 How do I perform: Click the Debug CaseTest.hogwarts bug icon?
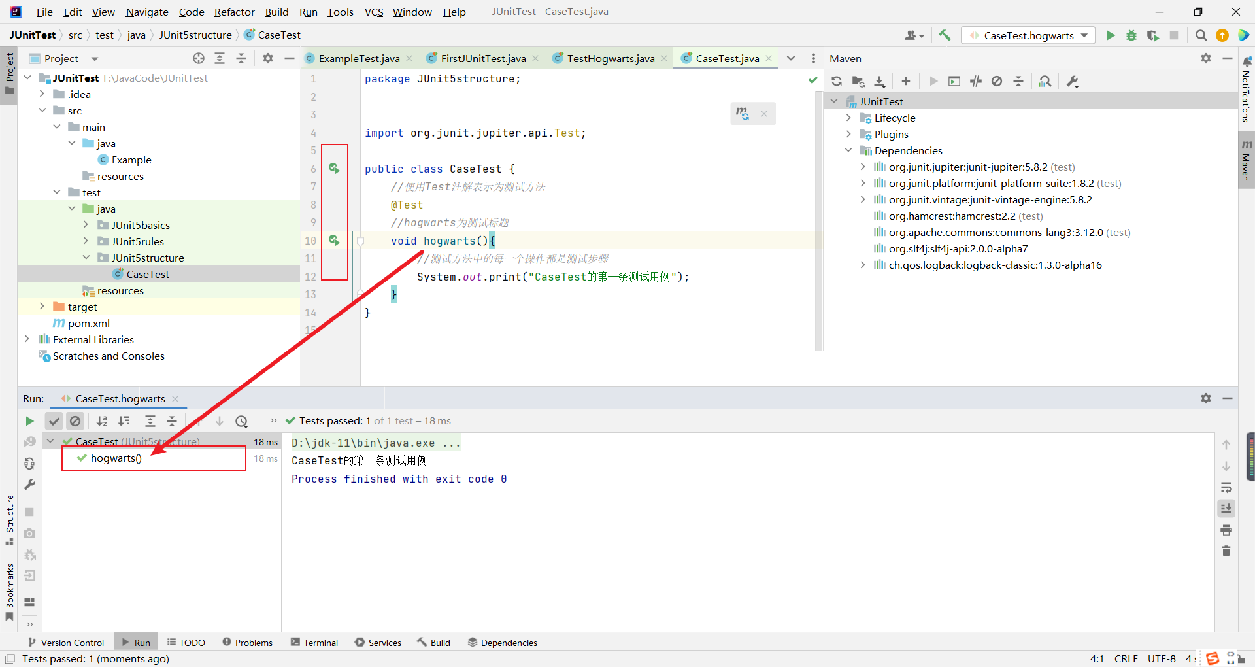(x=1131, y=35)
